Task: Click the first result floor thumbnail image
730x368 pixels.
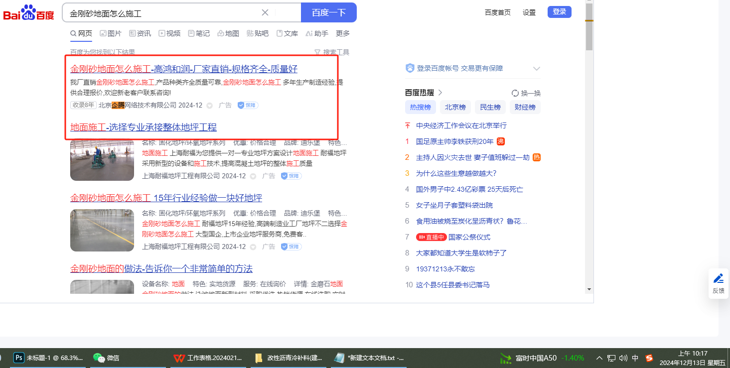Action: pyautogui.click(x=102, y=160)
